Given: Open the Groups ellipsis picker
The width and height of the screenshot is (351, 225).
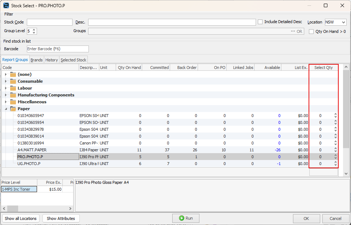Looking at the screenshot, I should point(293,31).
